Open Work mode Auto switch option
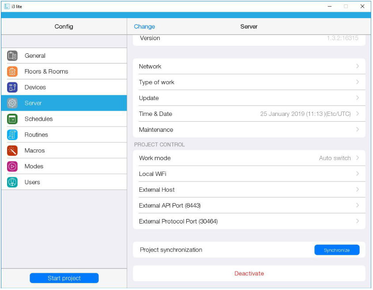 pyautogui.click(x=335, y=158)
